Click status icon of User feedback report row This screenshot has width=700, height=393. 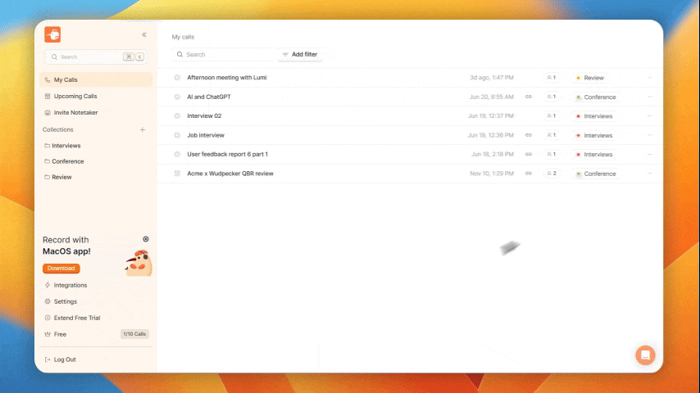(177, 155)
